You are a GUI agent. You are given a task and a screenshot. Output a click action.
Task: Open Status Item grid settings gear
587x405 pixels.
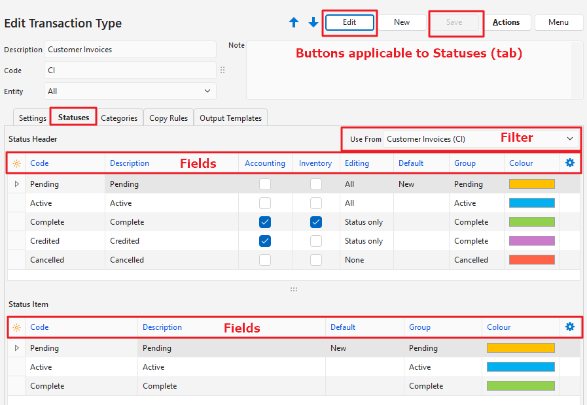[569, 327]
